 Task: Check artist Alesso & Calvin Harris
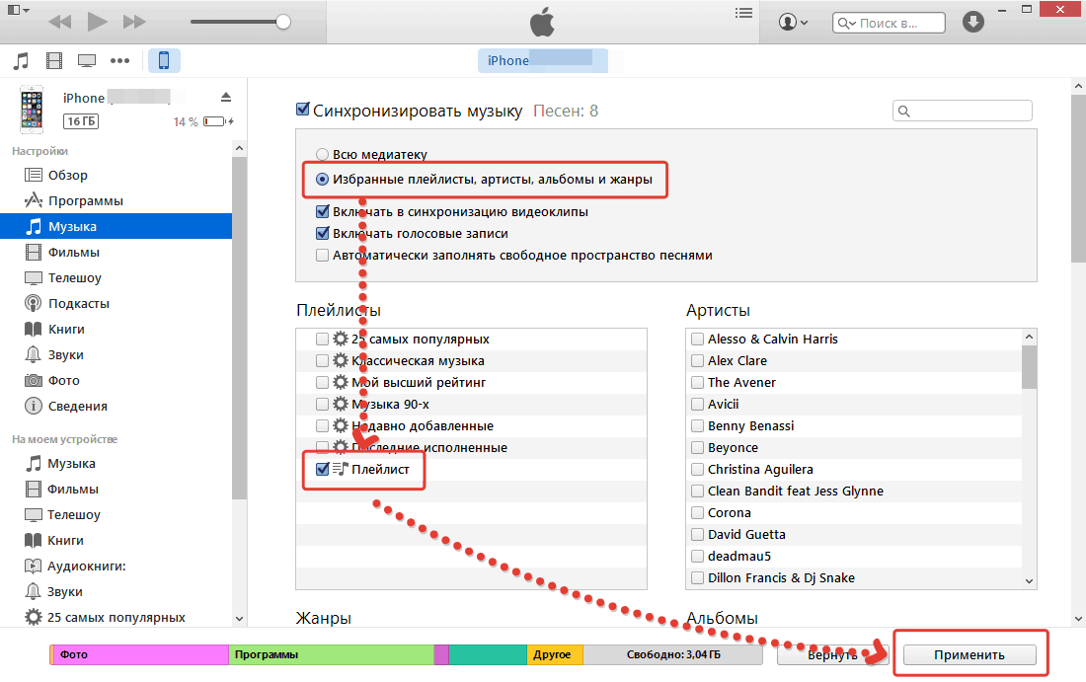coord(697,339)
